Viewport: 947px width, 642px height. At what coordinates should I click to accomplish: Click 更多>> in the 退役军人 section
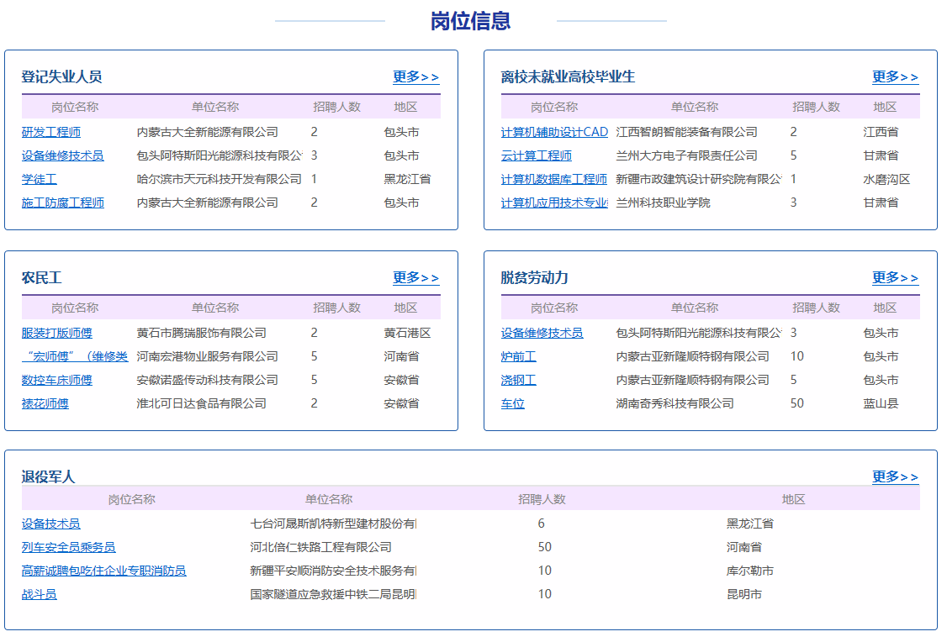pyautogui.click(x=895, y=476)
